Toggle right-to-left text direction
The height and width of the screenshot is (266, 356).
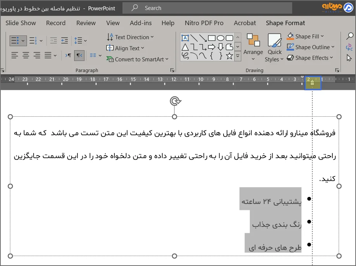click(x=79, y=55)
